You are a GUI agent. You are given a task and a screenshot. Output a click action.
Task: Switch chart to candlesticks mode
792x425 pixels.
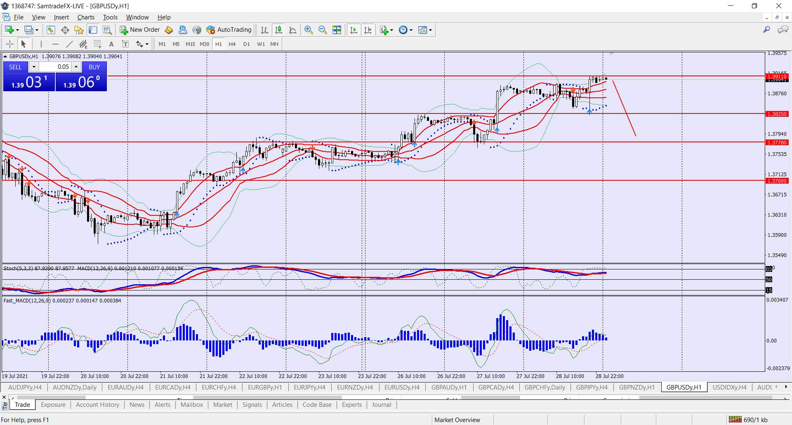click(x=279, y=30)
